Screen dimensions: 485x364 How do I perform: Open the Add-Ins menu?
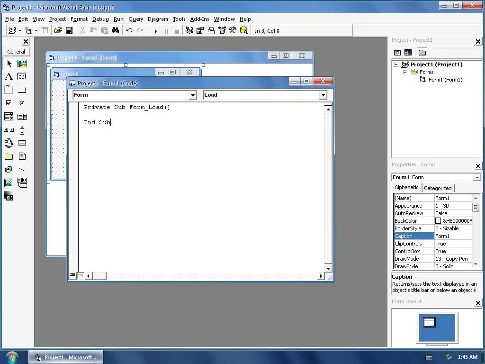point(199,19)
